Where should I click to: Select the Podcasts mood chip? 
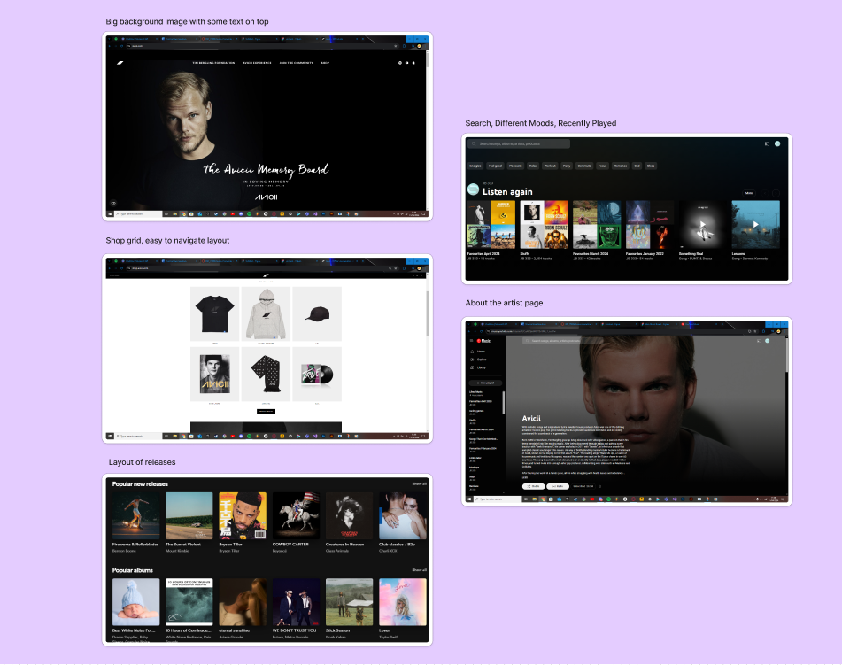(514, 166)
